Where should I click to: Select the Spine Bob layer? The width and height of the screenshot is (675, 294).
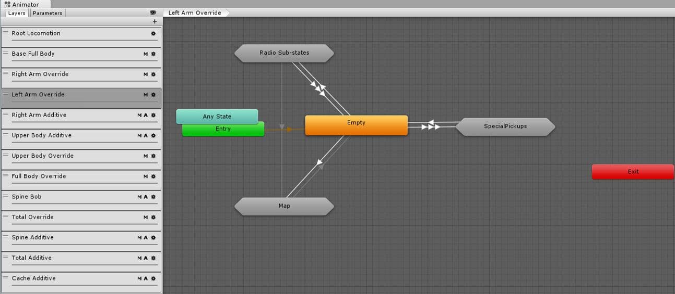click(81, 200)
